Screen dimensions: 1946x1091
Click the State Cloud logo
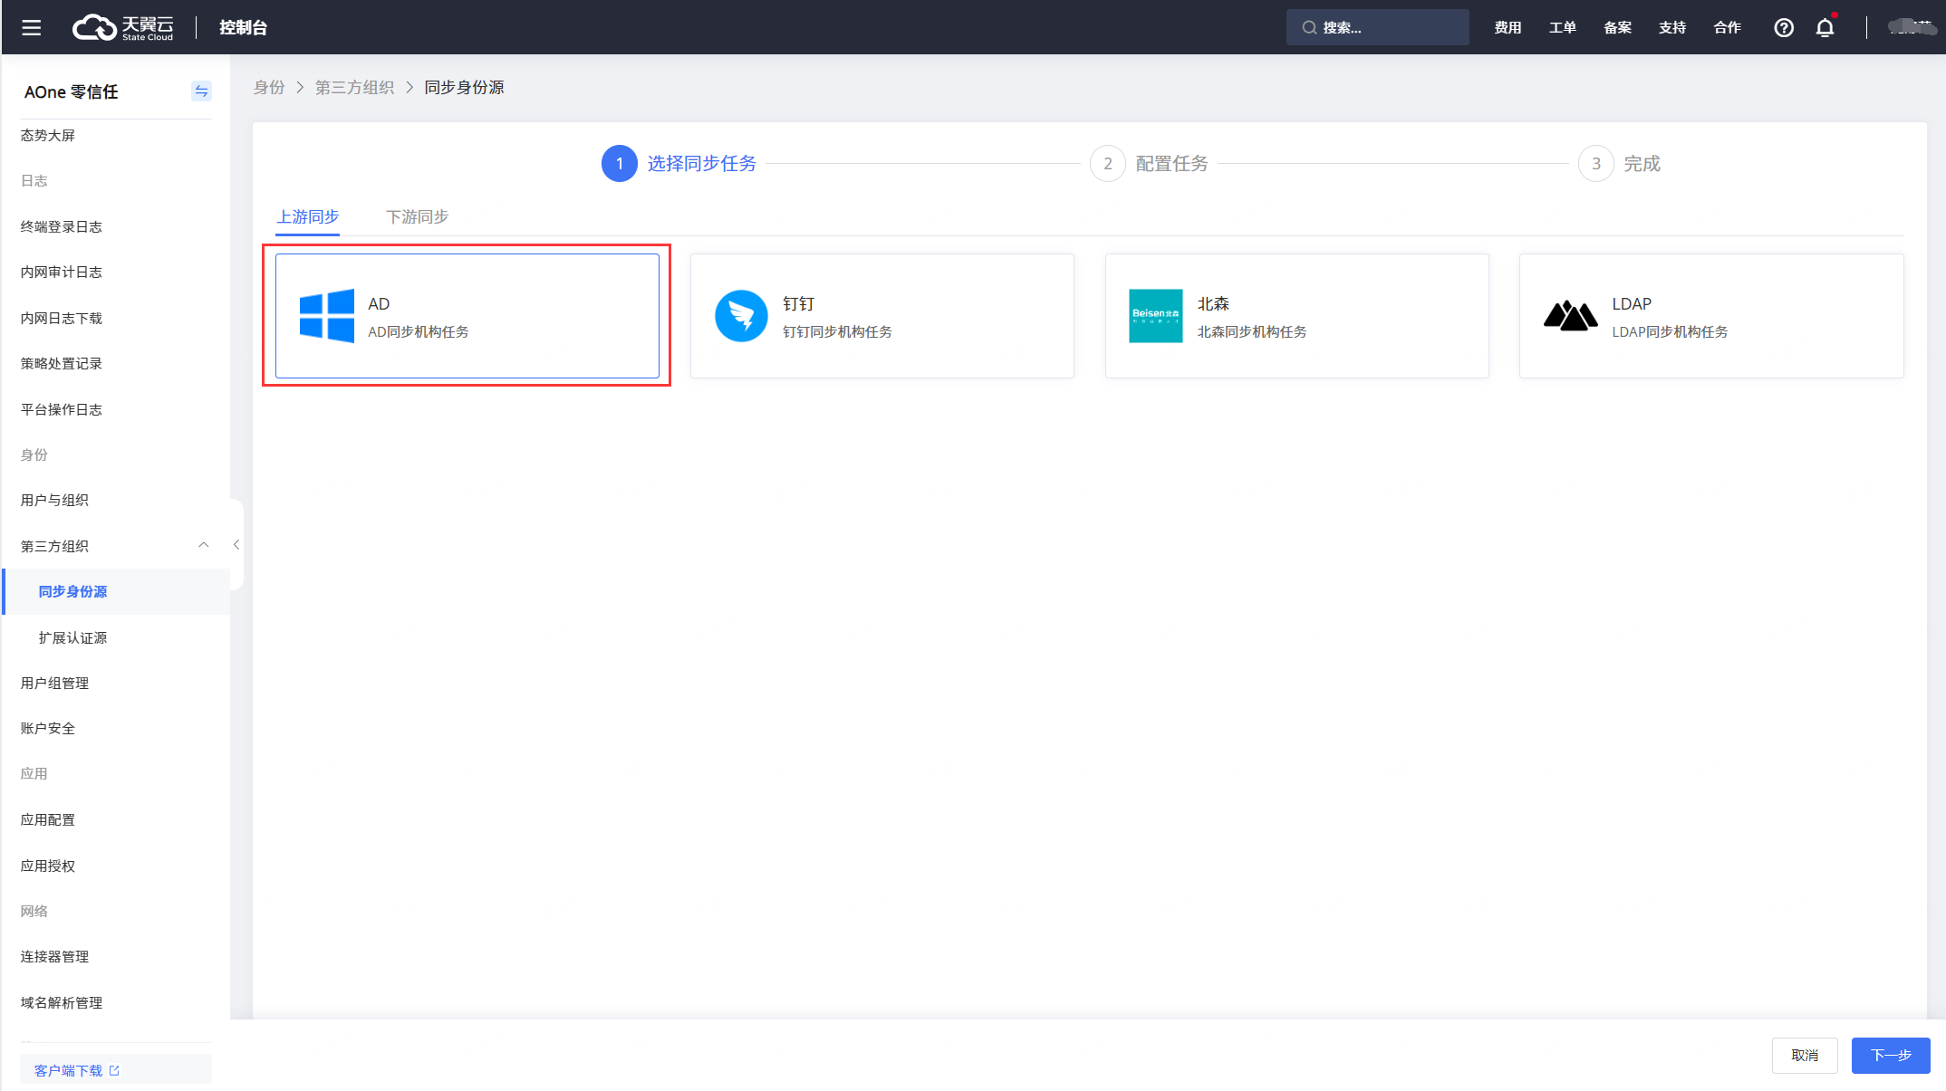tap(123, 27)
